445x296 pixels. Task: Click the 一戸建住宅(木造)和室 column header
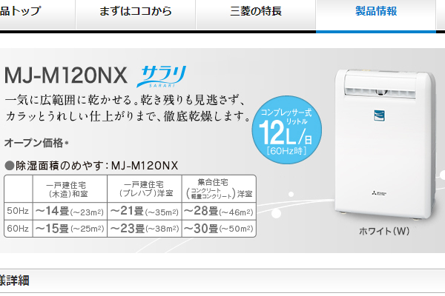70,189
